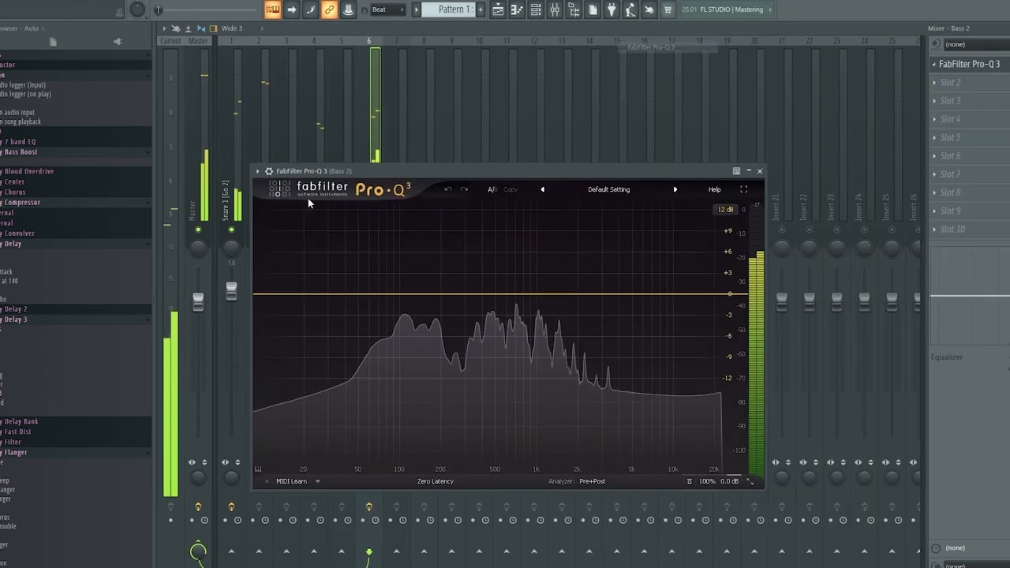
Task: Toggle the Snare 1 track mute LED
Action: pos(231,230)
